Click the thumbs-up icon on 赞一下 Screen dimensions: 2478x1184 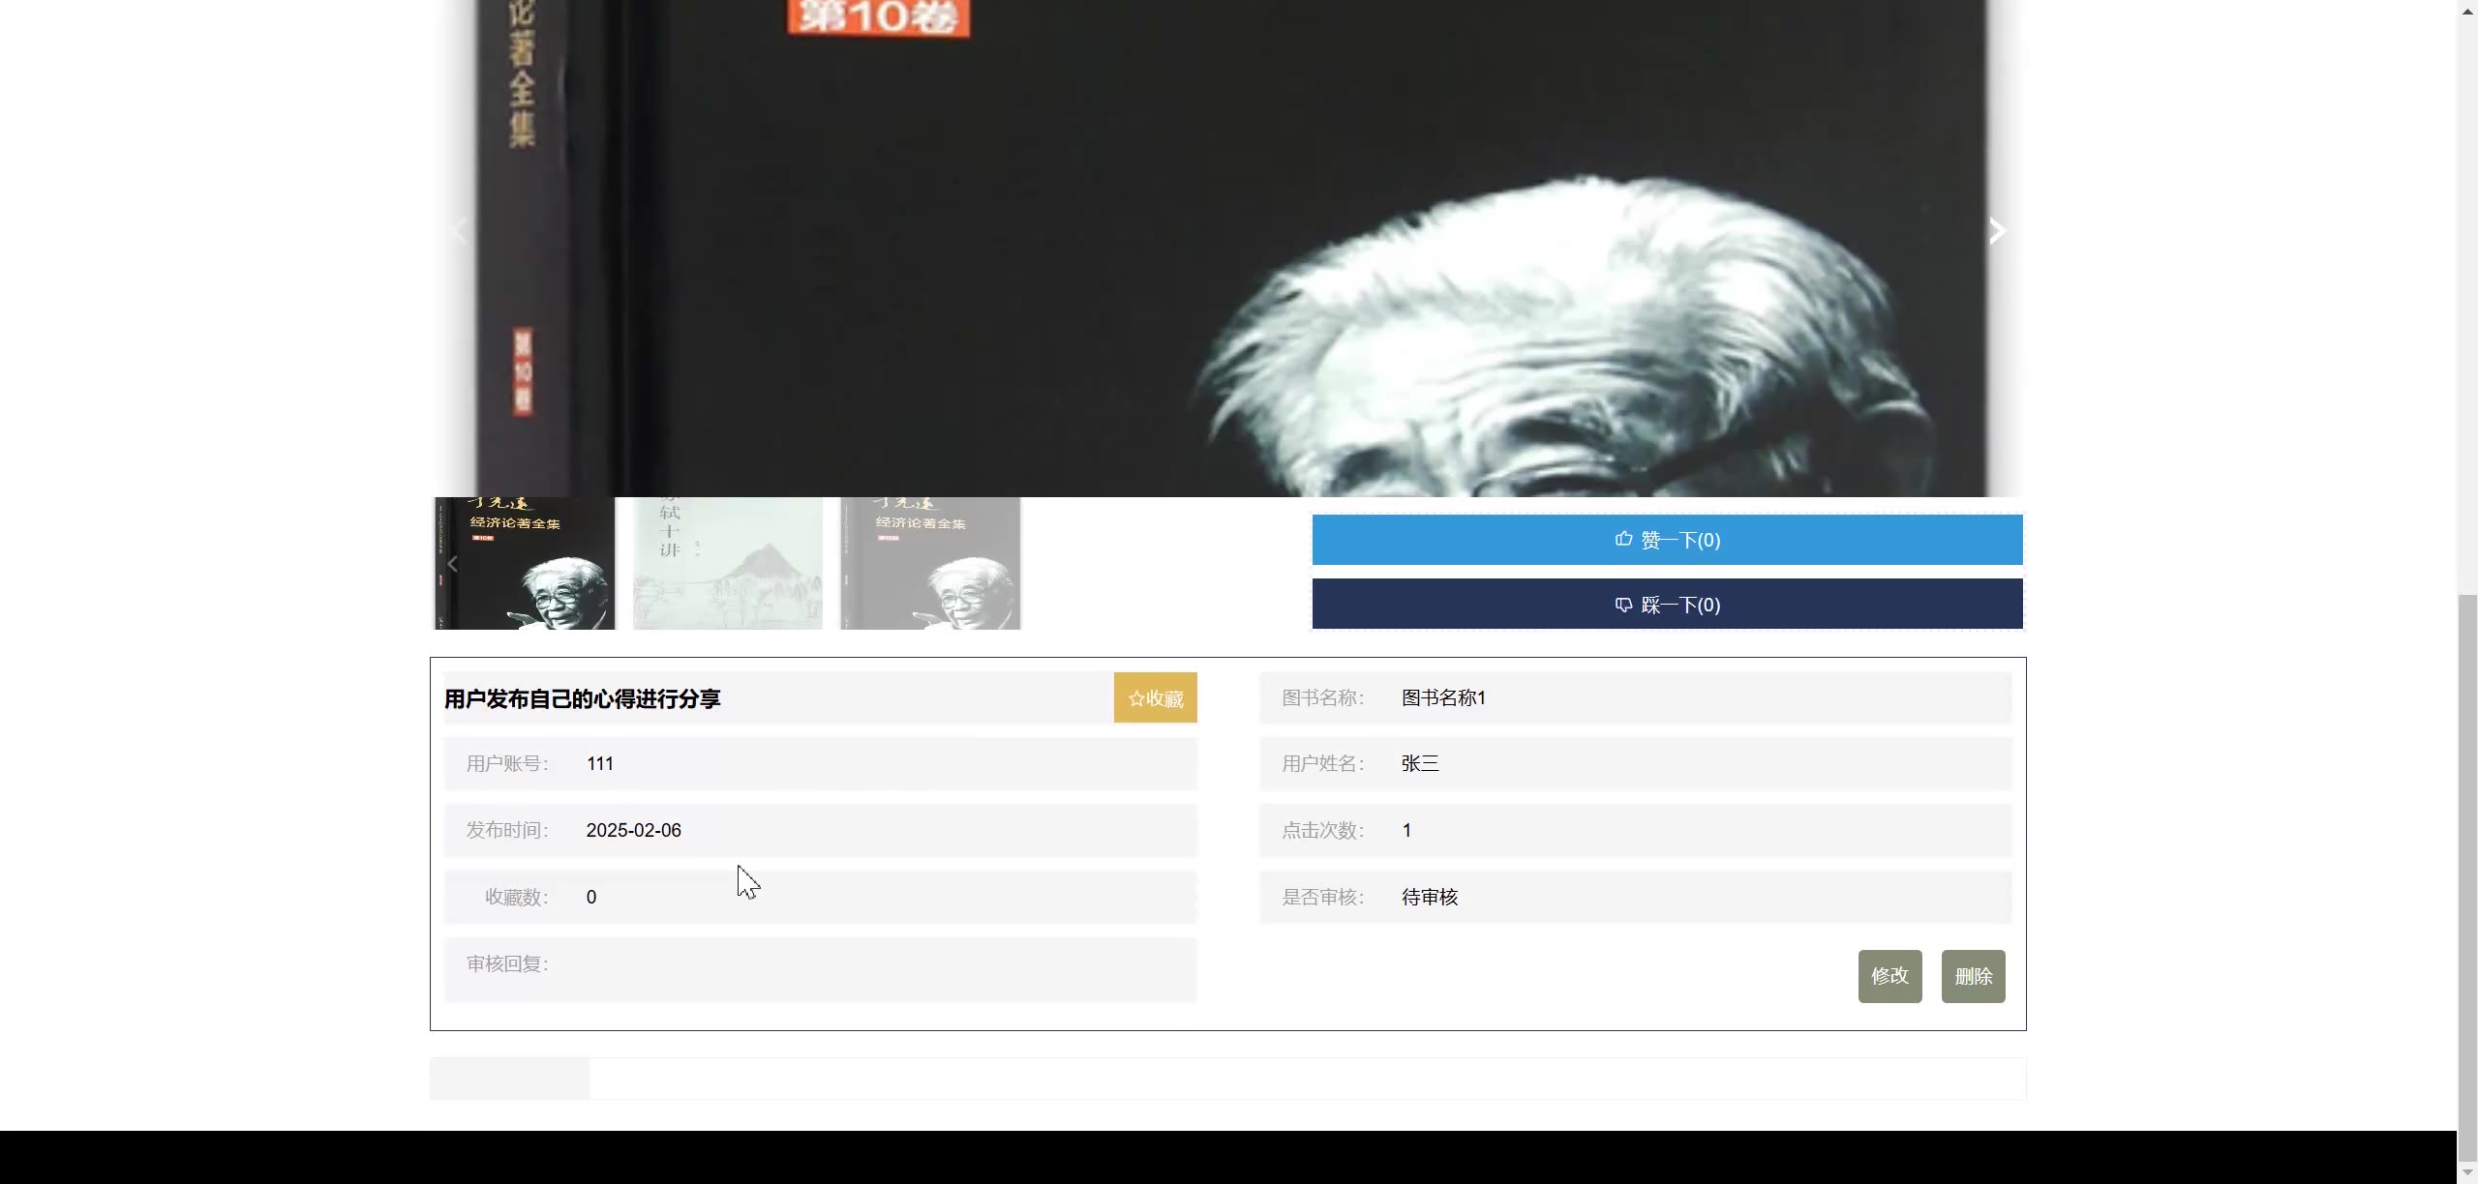1623,540
